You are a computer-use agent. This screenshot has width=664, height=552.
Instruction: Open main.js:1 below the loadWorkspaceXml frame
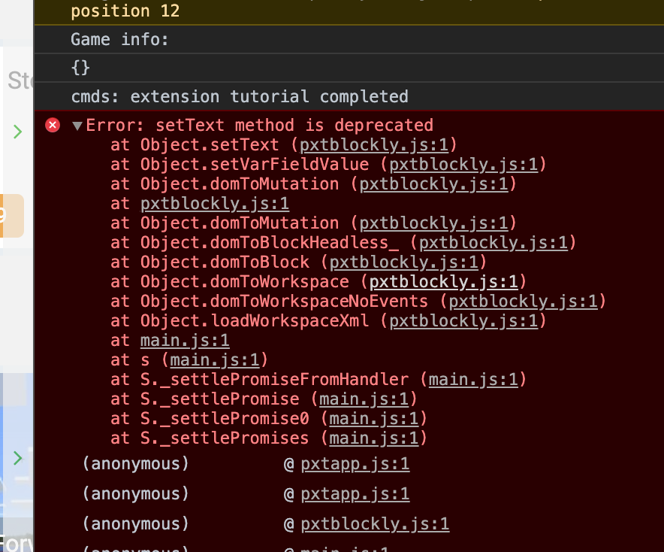coord(184,340)
